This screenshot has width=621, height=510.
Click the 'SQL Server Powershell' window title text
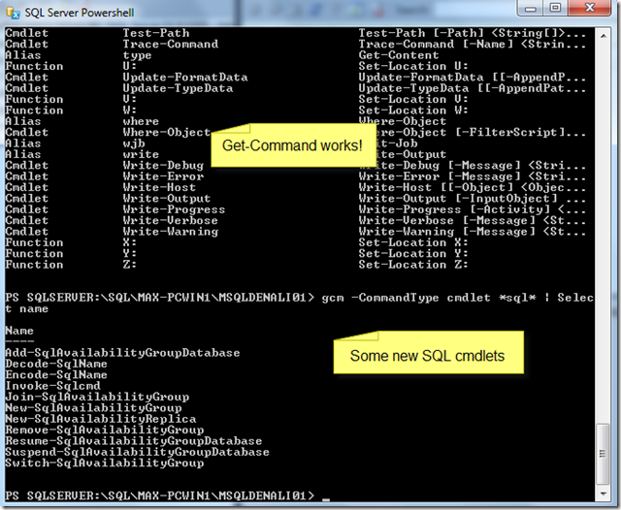[x=80, y=13]
